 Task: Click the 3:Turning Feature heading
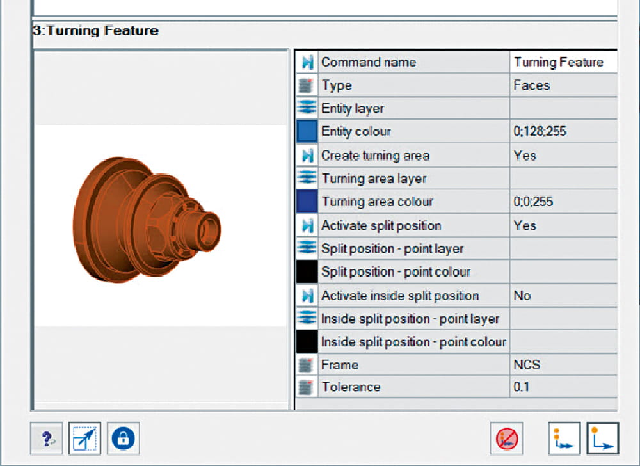[x=95, y=31]
